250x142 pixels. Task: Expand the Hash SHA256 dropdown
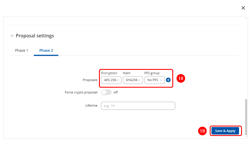[133, 80]
